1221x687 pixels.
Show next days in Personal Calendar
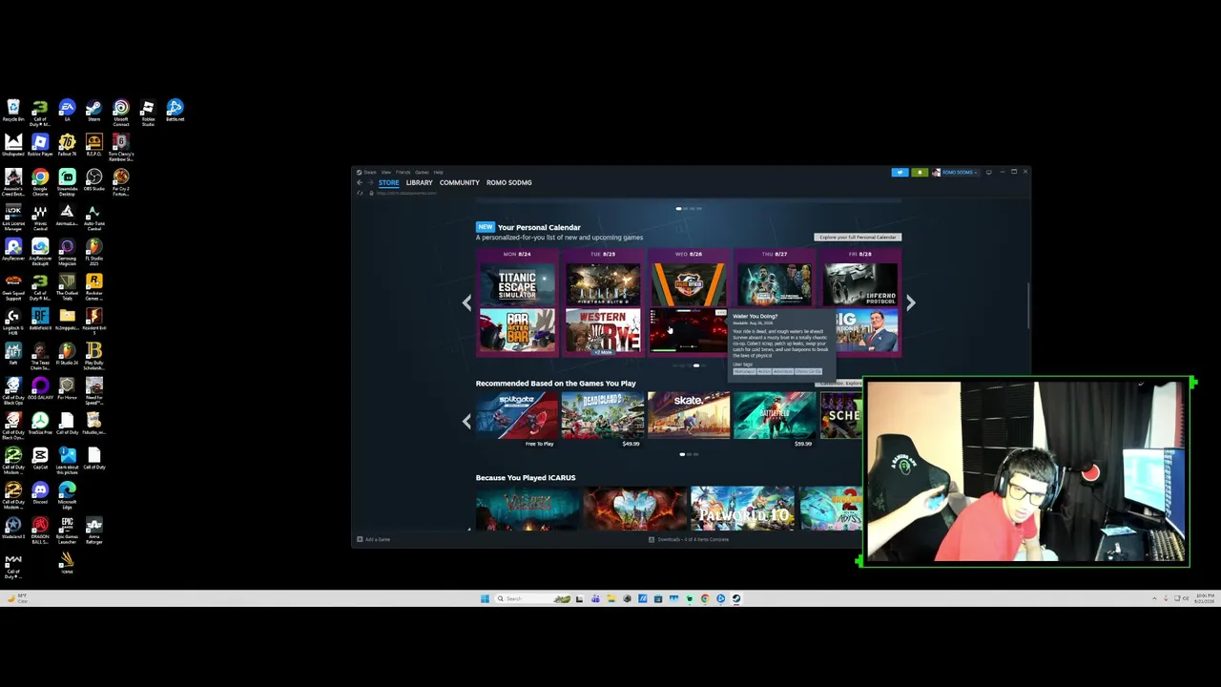pyautogui.click(x=910, y=302)
